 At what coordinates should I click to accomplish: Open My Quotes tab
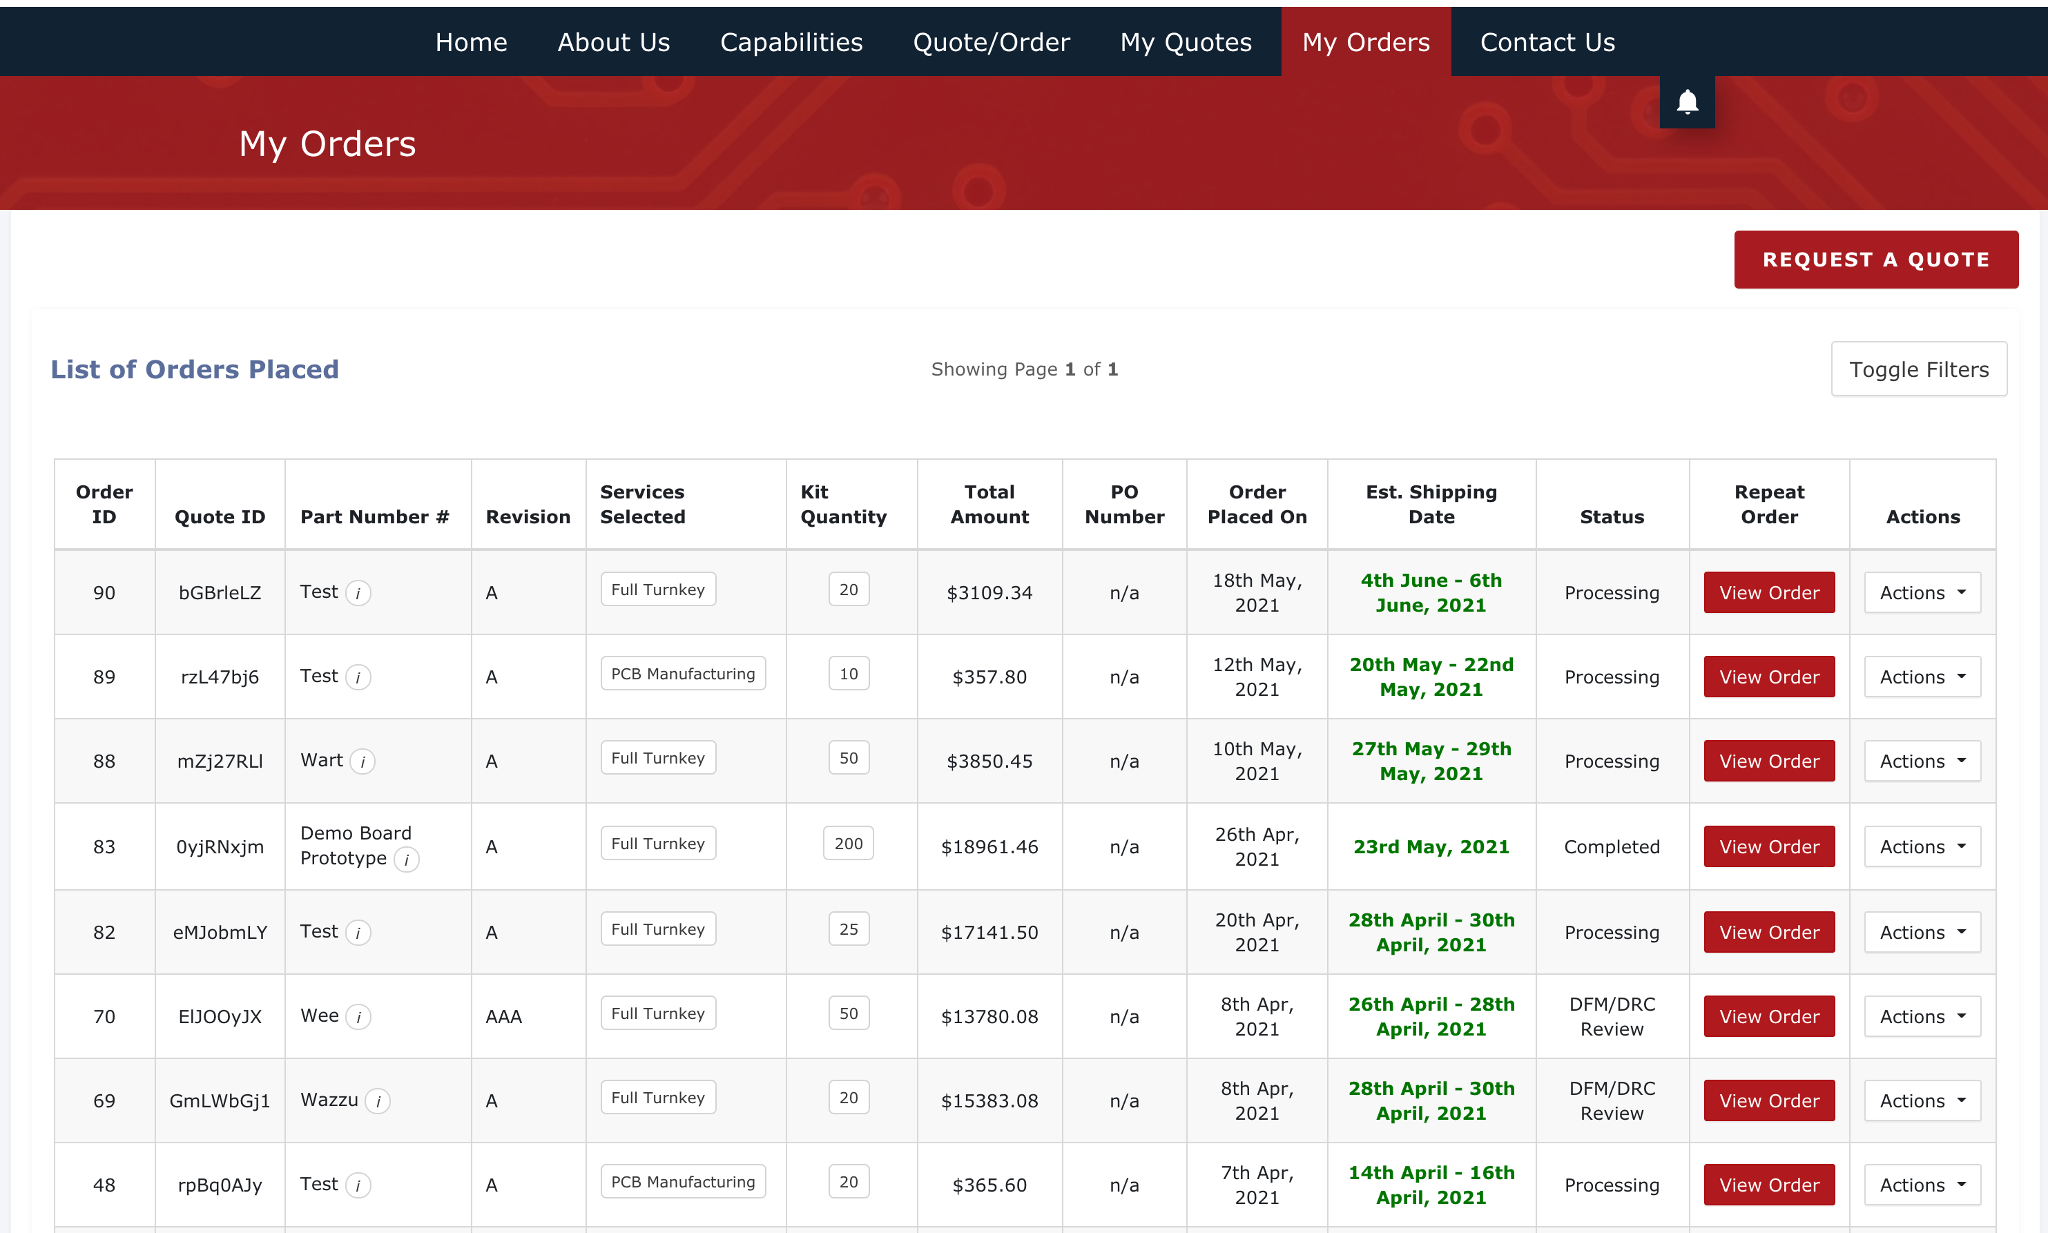(1185, 41)
